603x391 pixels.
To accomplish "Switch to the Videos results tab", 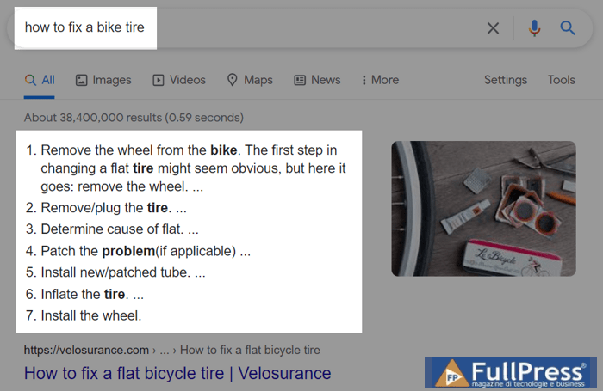I will (187, 80).
